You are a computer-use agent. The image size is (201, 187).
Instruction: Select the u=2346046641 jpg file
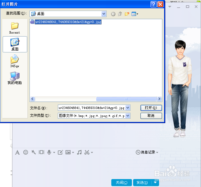[x=68, y=22]
